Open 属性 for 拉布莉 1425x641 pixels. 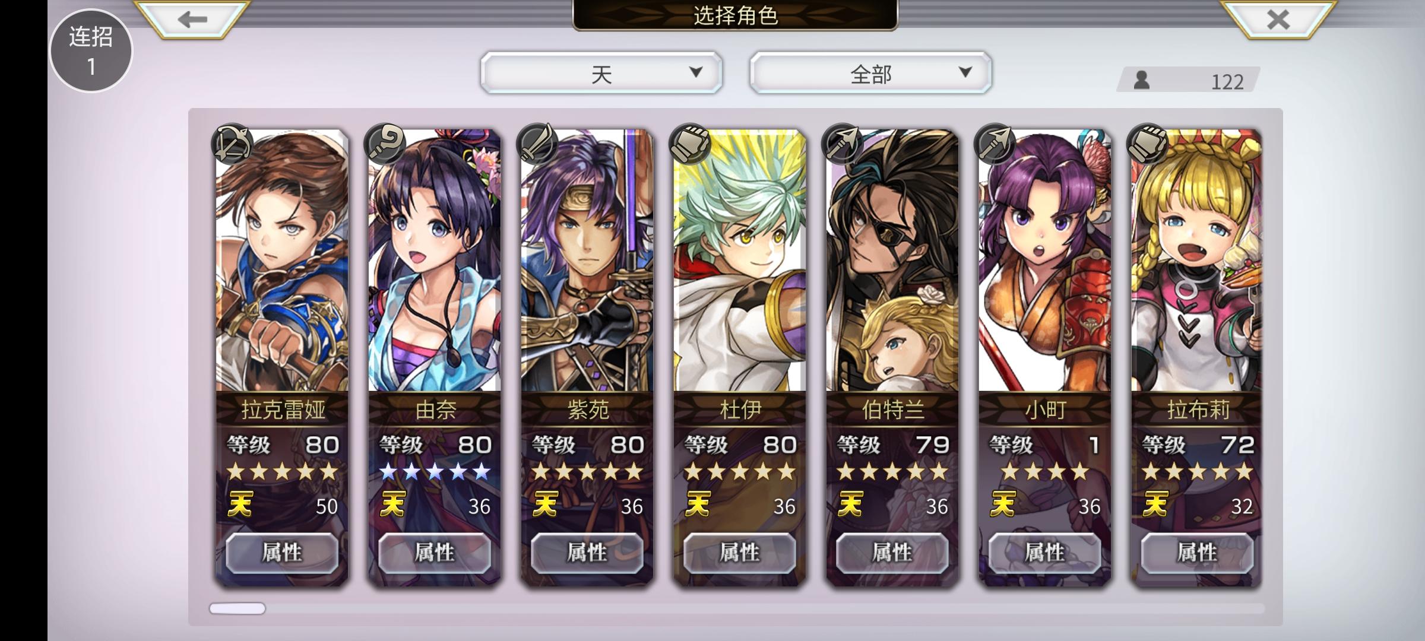(x=1197, y=553)
